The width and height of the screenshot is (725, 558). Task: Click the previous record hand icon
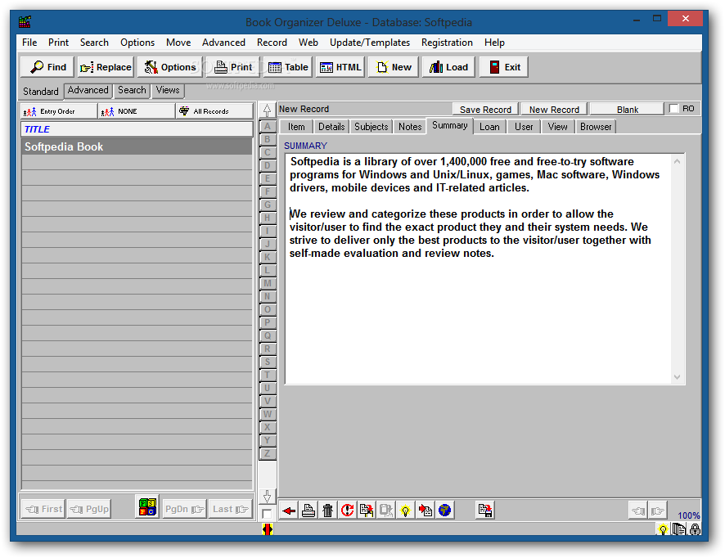[x=638, y=511]
